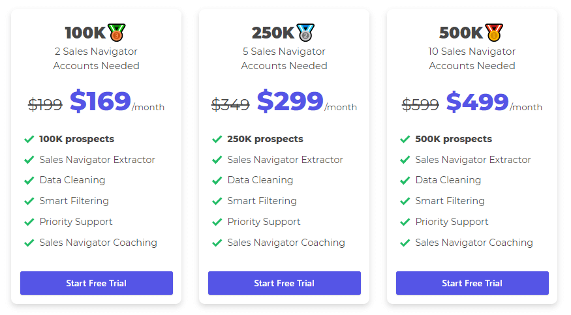Click Sales Navigator Extractor in the 250K plan
The height and width of the screenshot is (315, 571).
click(285, 160)
